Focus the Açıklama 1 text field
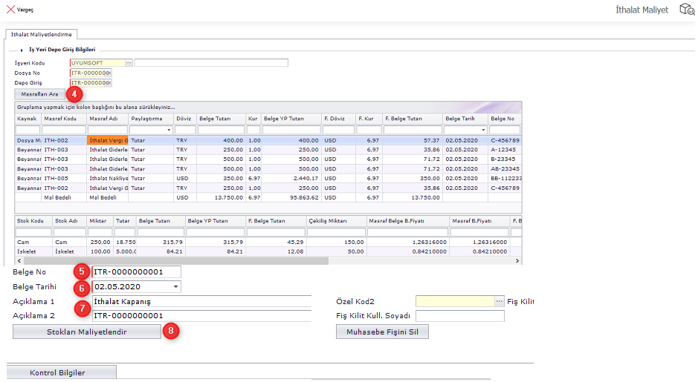 [201, 301]
